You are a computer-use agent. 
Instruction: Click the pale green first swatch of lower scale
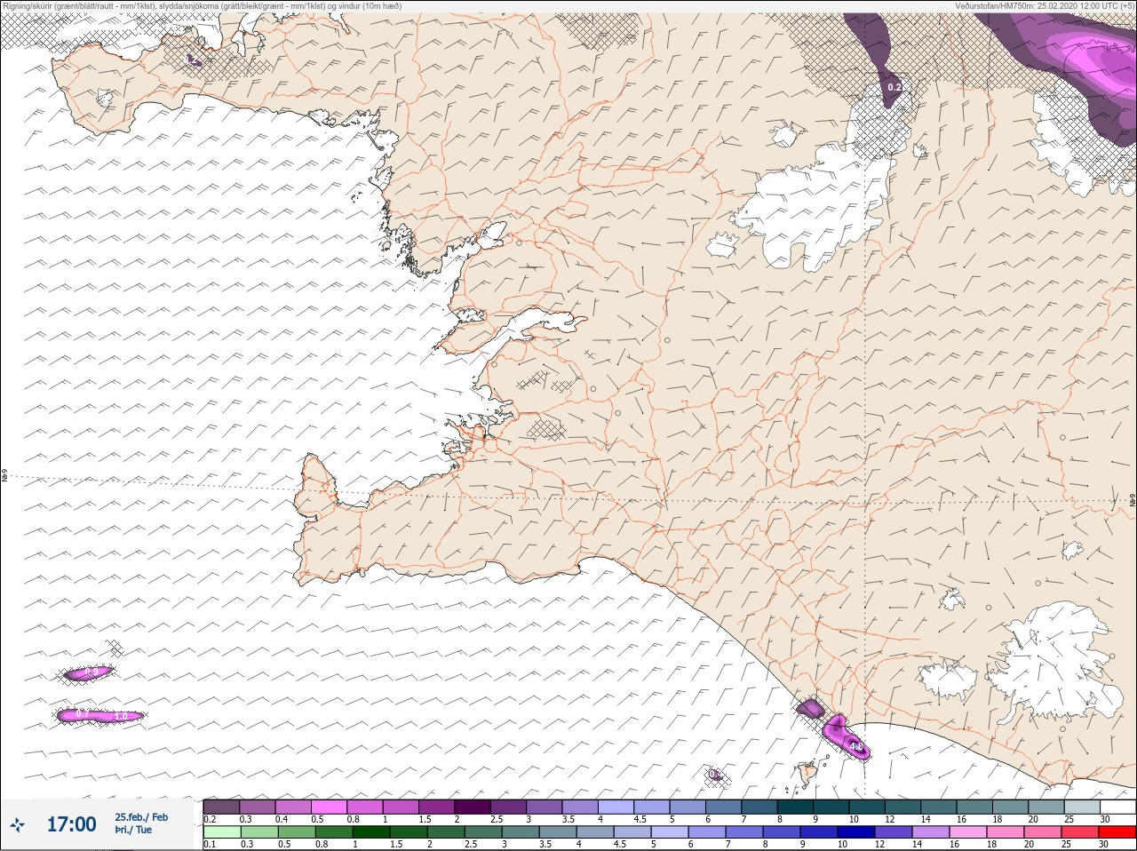[x=221, y=832]
